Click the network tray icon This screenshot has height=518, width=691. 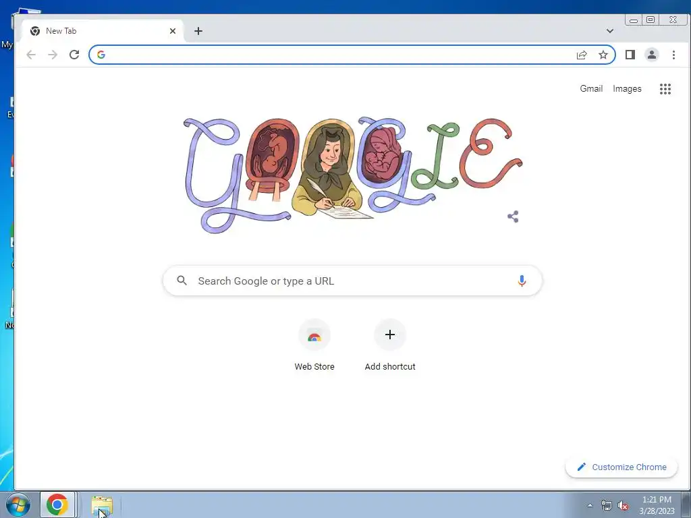click(607, 505)
